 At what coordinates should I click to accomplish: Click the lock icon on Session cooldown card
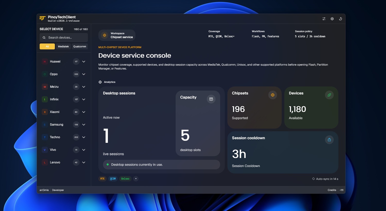[x=329, y=140]
